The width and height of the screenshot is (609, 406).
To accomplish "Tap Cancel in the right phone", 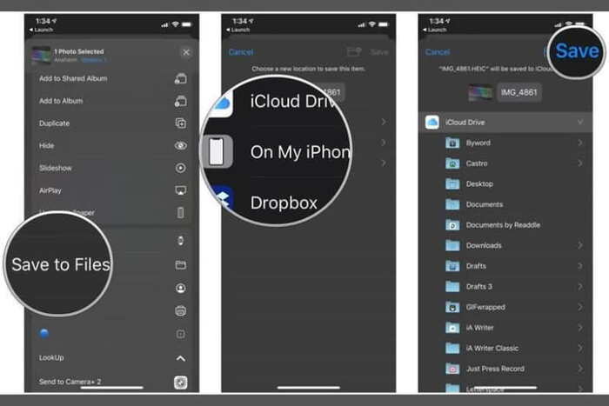I will click(438, 52).
